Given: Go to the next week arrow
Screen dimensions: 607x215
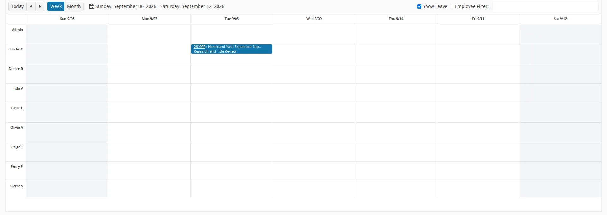Looking at the screenshot, I should click(40, 6).
